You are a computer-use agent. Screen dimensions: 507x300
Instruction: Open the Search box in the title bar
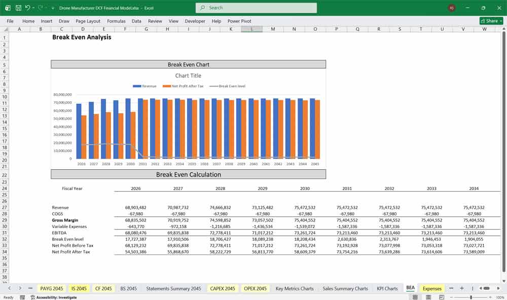[x=256, y=8]
